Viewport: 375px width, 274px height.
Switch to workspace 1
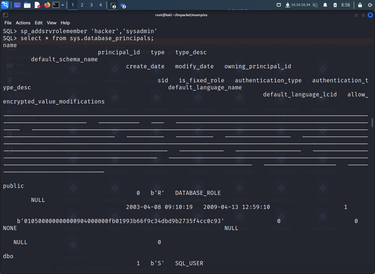pyautogui.click(x=73, y=5)
